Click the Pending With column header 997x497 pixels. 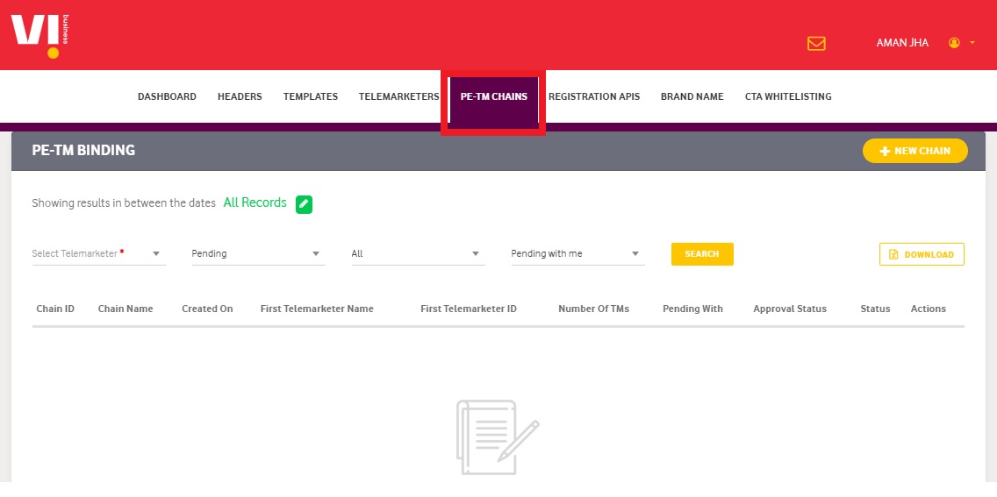click(x=693, y=309)
